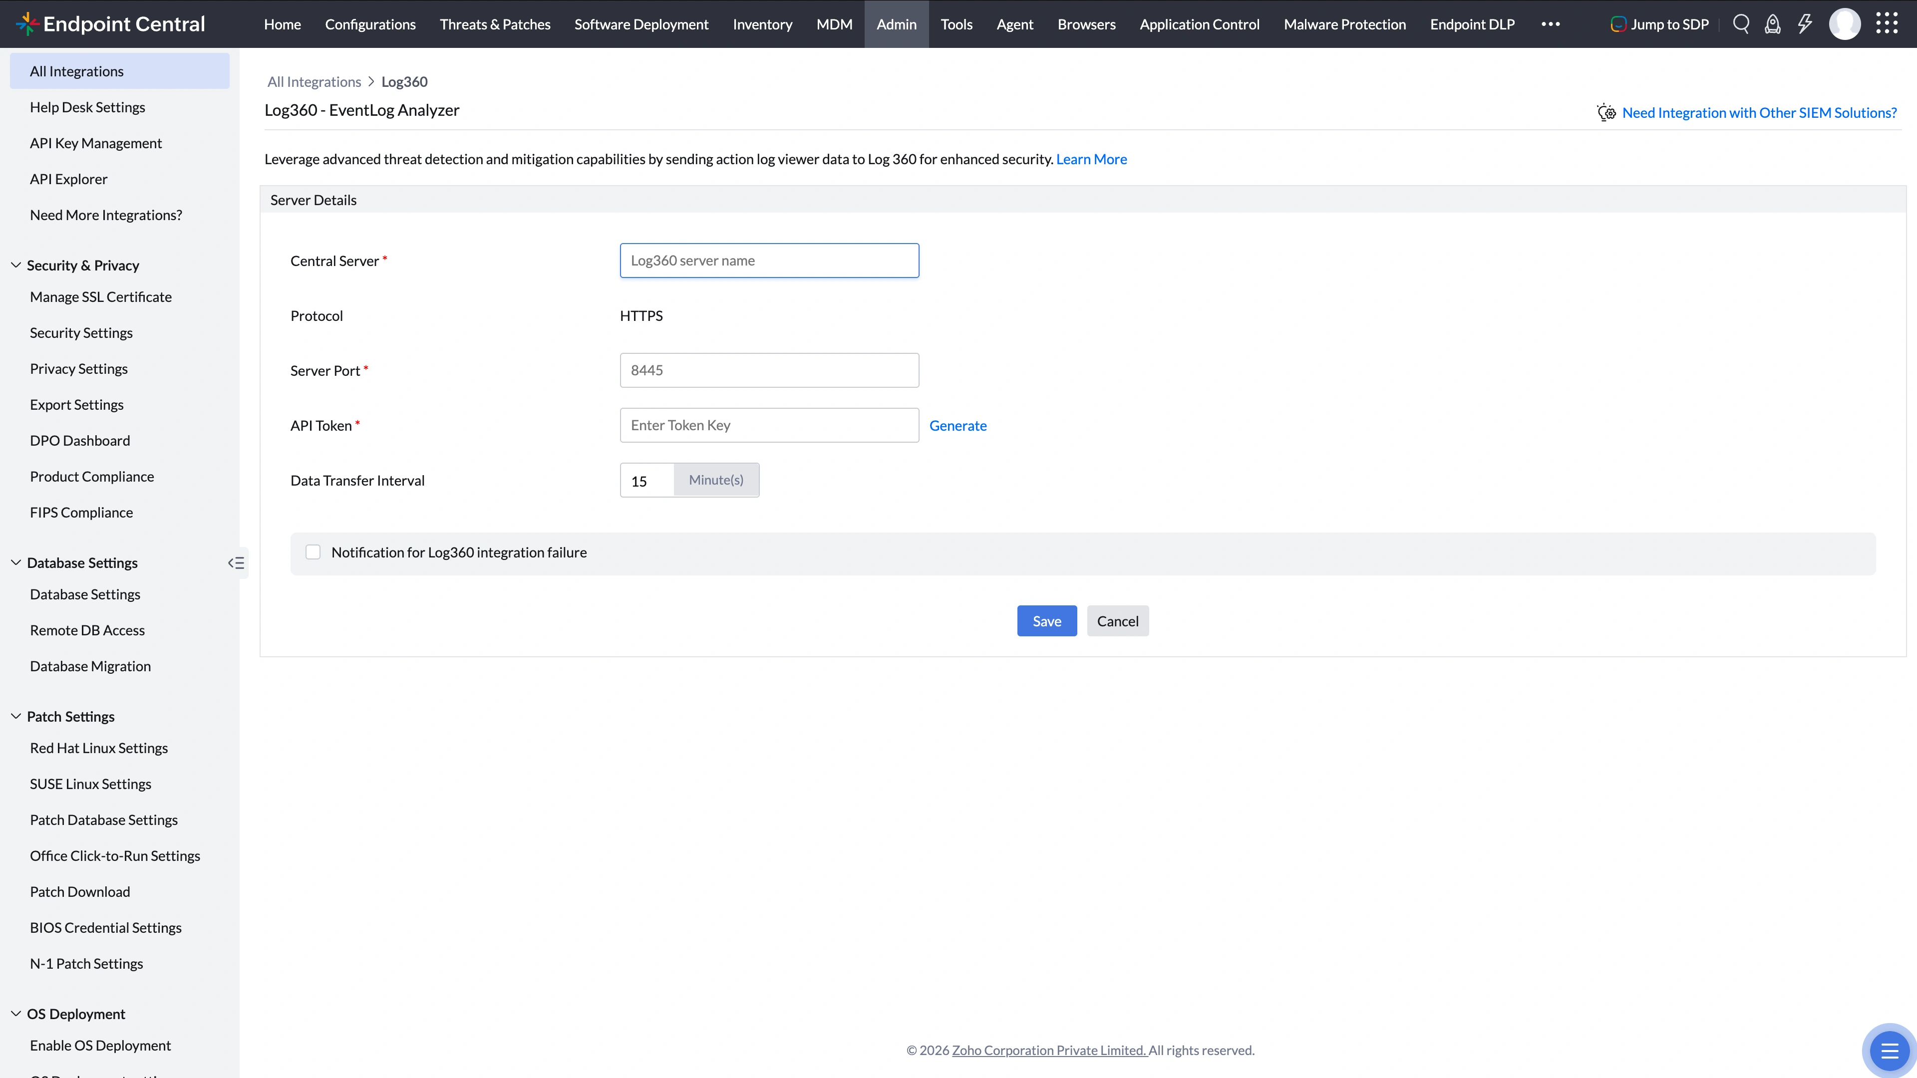Open Need More Integrations? item

pyautogui.click(x=106, y=215)
